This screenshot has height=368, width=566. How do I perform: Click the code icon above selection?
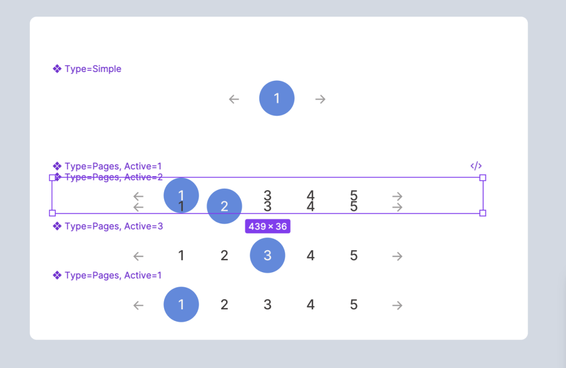[x=476, y=165]
